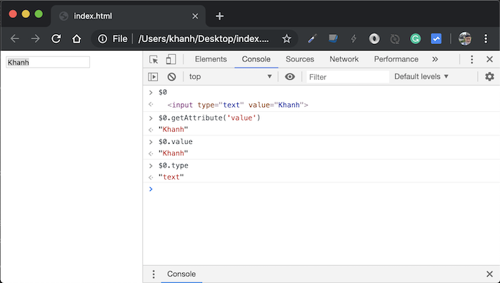This screenshot has height=283, width=500.
Task: Open the top JavaScript context dropdown
Action: tap(230, 77)
